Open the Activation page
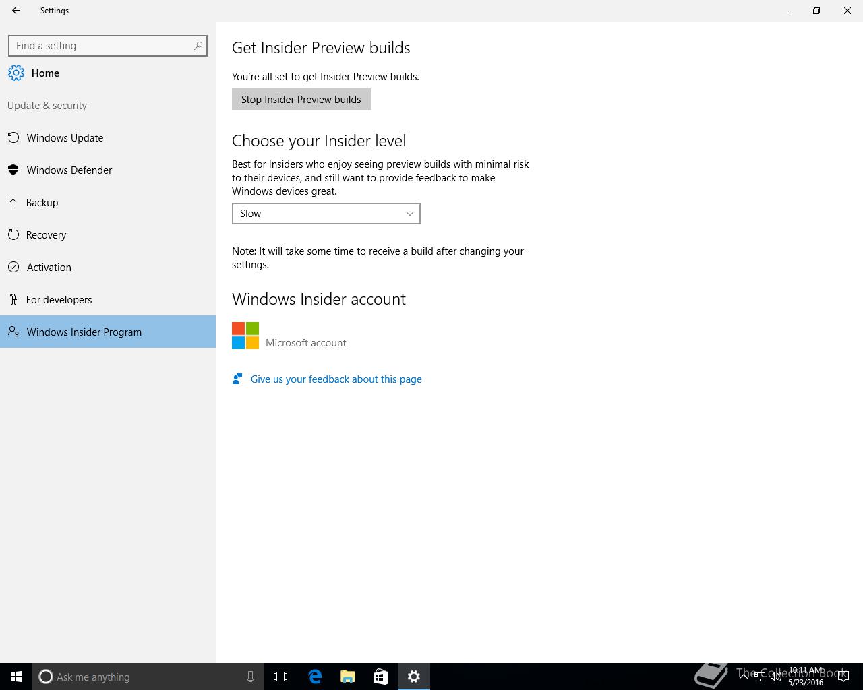 click(x=108, y=267)
